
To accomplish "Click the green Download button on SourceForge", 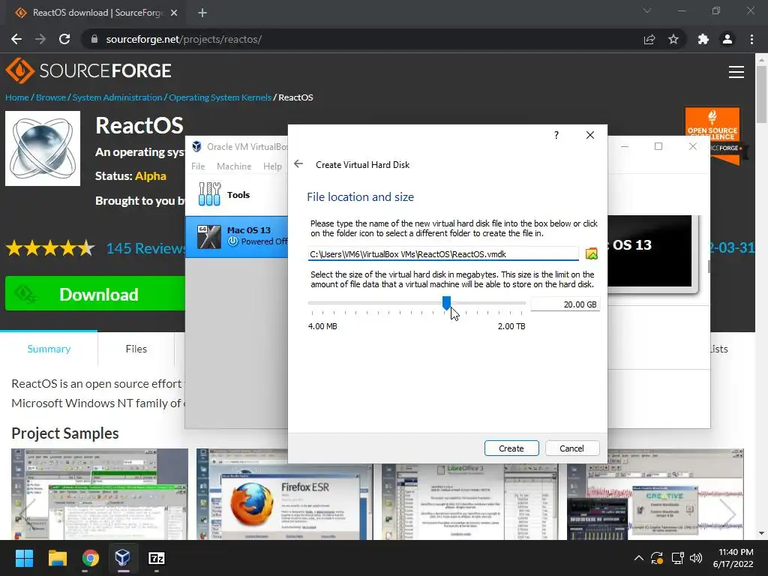I will pyautogui.click(x=95, y=293).
